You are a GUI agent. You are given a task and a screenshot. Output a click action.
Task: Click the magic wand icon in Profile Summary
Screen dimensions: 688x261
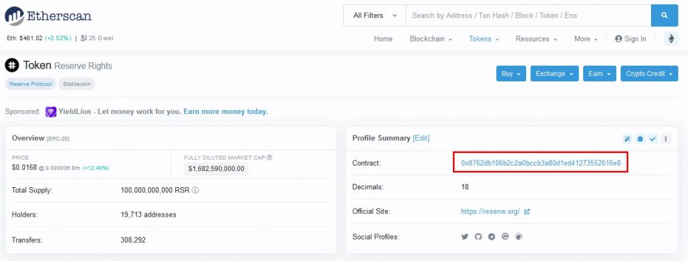tap(627, 139)
